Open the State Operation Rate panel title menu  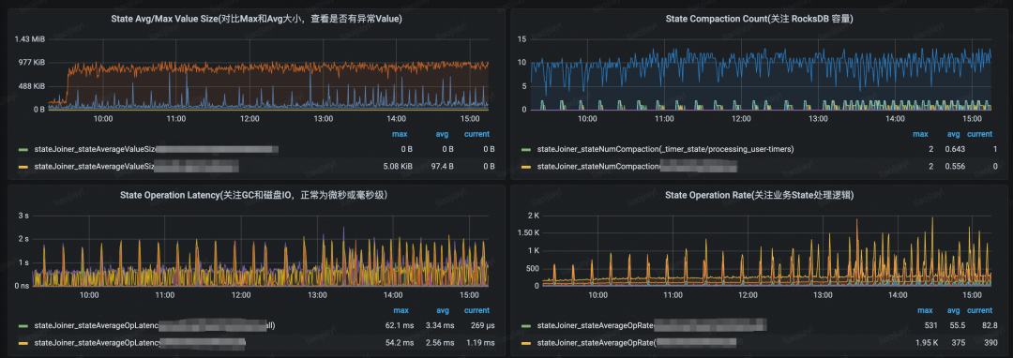tap(759, 195)
